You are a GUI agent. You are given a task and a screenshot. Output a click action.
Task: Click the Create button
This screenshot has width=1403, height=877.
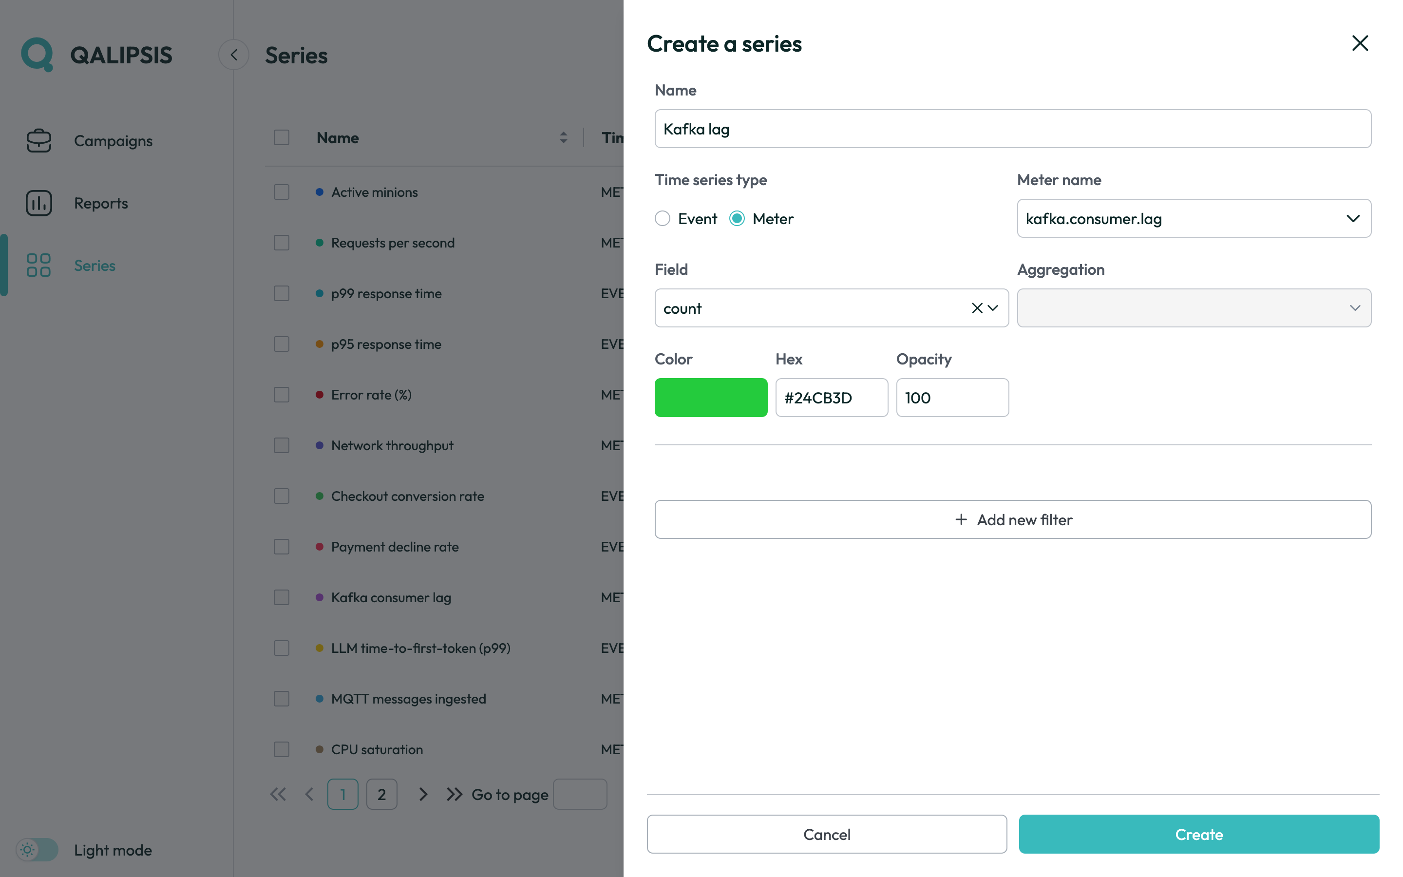pos(1199,834)
